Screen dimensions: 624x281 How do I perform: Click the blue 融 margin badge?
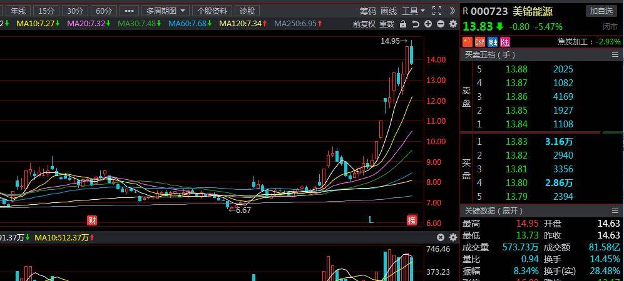click(493, 42)
